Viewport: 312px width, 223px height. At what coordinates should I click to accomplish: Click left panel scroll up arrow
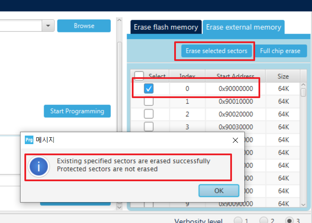point(119,20)
